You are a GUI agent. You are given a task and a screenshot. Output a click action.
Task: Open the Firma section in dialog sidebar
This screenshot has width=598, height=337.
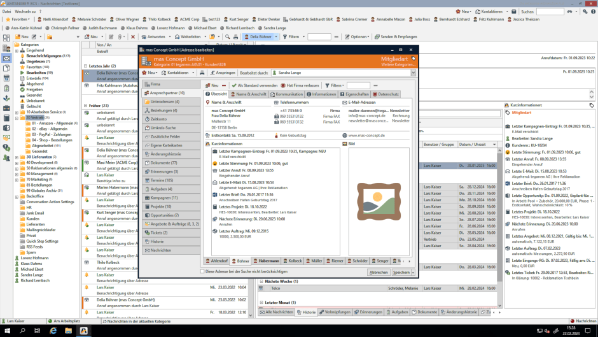click(x=171, y=84)
